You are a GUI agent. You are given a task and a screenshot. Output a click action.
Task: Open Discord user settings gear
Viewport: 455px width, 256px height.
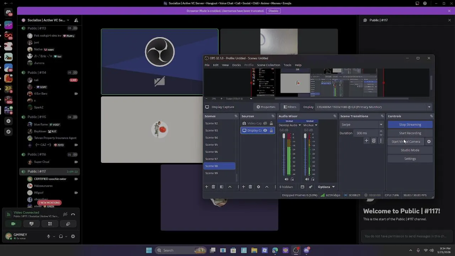(73, 236)
